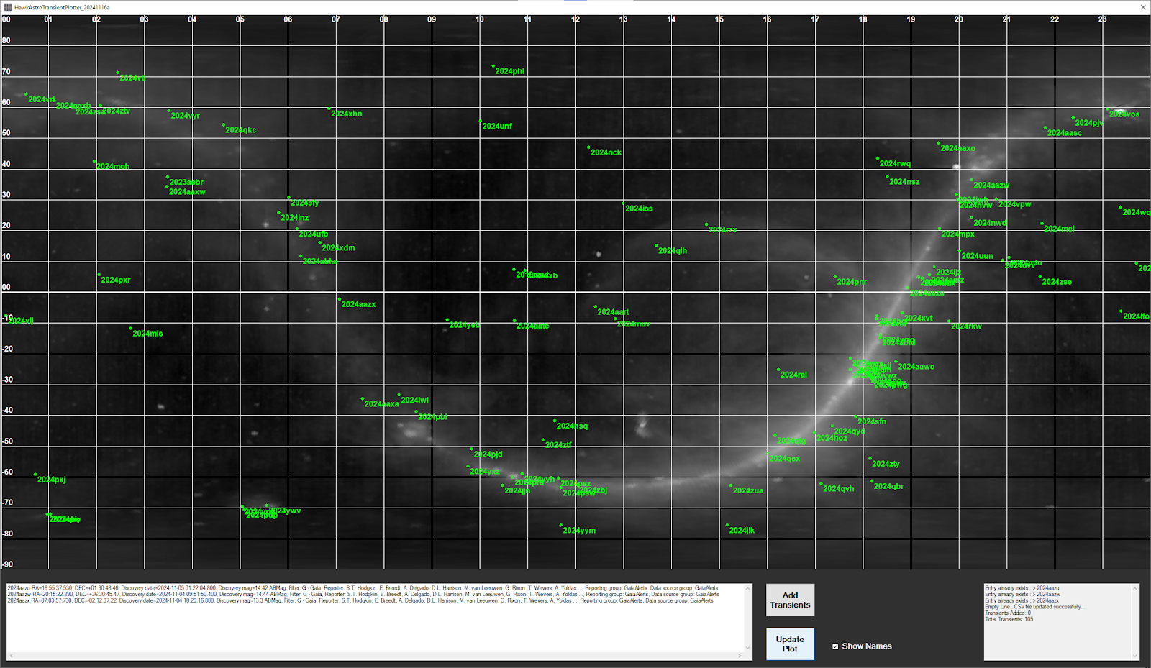Click the 2024unf transient label
The width and height of the screenshot is (1151, 668).
(x=497, y=127)
